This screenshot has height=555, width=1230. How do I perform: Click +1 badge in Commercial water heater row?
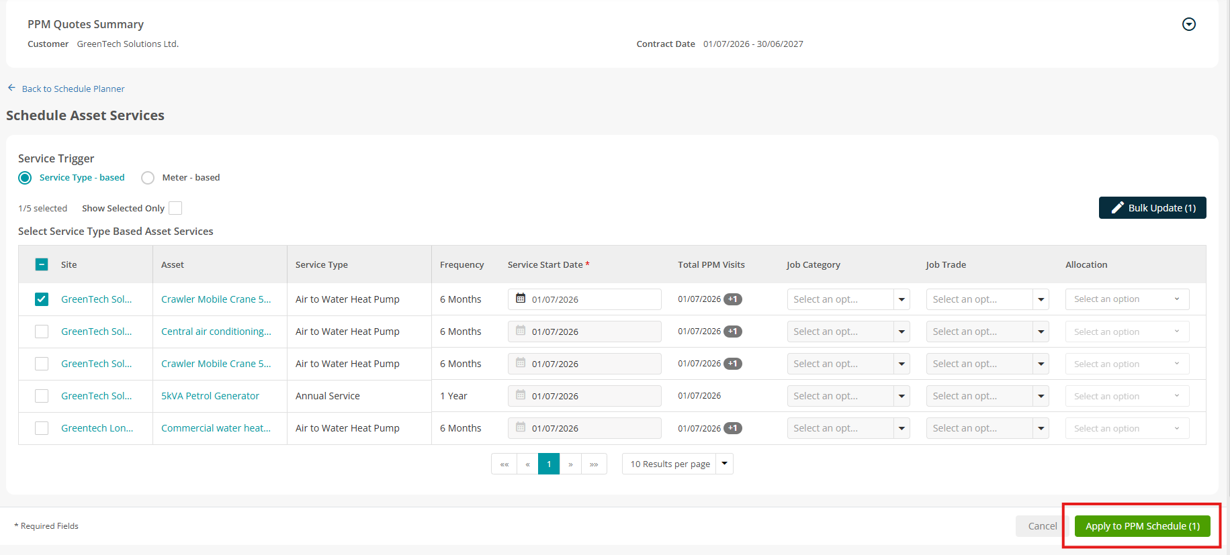[x=733, y=428]
